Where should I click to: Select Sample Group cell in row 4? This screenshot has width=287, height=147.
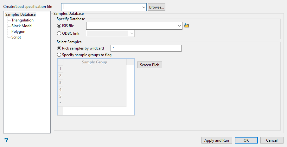point(94,90)
